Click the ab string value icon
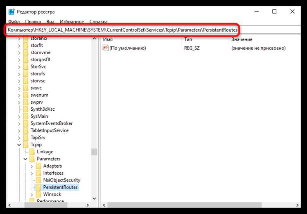The image size is (307, 214). tap(105, 48)
